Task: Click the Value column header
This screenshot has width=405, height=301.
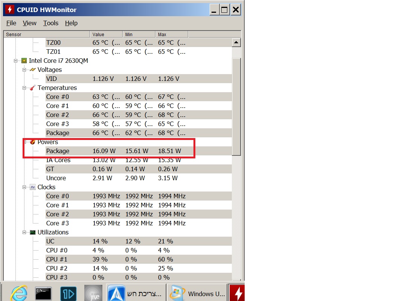Action: coord(106,34)
